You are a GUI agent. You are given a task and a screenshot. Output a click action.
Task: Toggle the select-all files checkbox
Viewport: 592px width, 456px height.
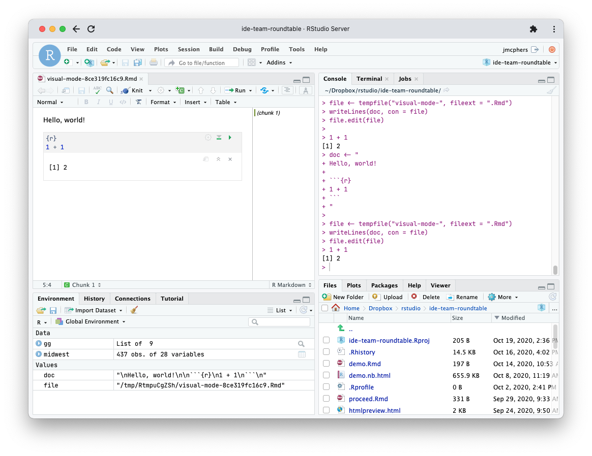coord(324,307)
